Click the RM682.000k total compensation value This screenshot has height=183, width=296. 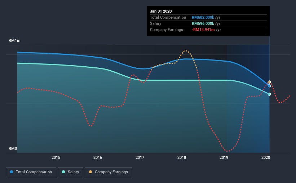click(203, 17)
